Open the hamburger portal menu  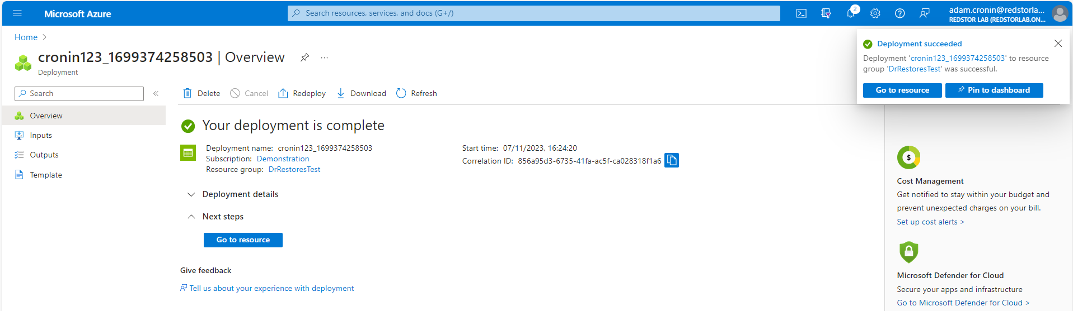[17, 13]
